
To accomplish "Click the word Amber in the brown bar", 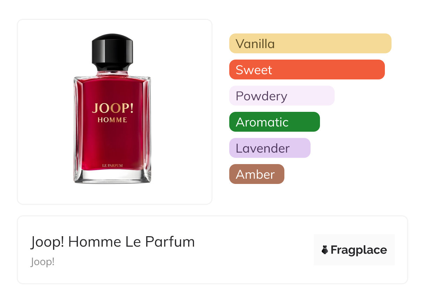I will coord(255,175).
